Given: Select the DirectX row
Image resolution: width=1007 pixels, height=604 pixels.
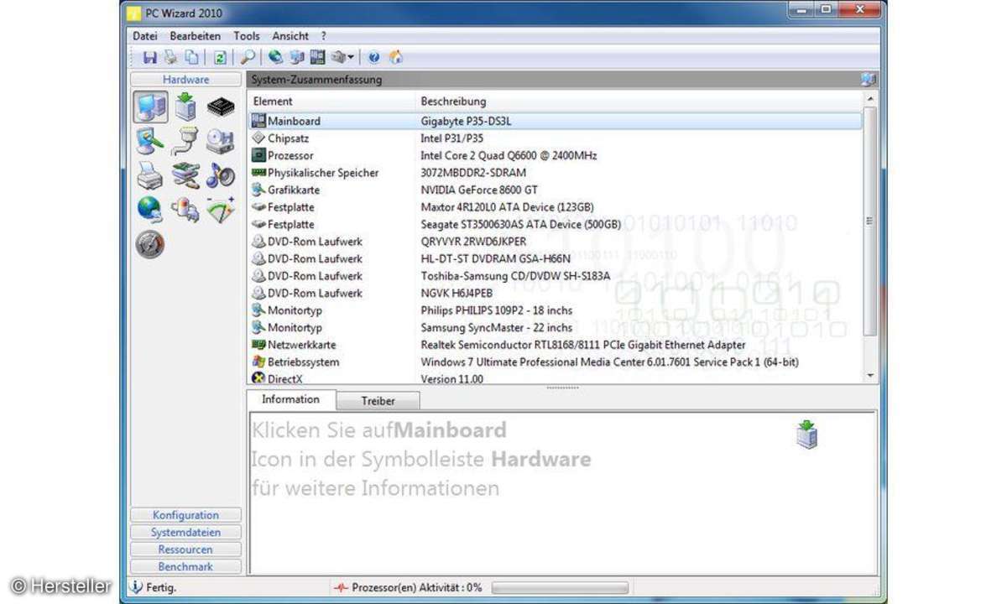Looking at the screenshot, I should coord(555,378).
